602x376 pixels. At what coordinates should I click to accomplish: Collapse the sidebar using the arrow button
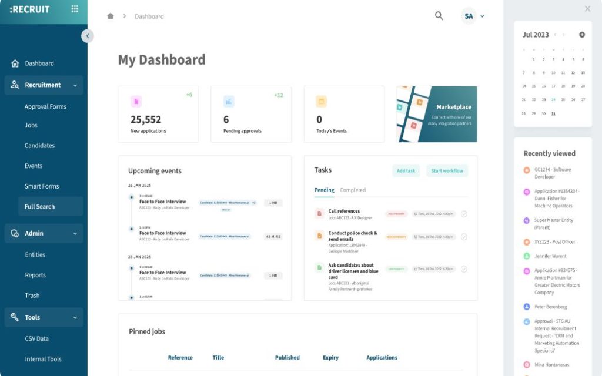point(88,36)
